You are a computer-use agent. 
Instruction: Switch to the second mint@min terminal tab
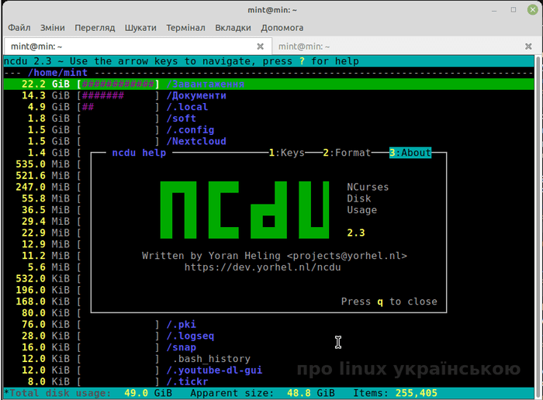(x=404, y=47)
